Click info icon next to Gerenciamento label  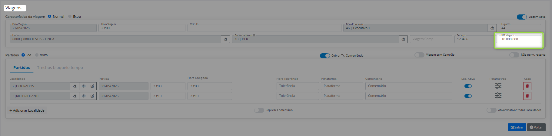point(254,35)
